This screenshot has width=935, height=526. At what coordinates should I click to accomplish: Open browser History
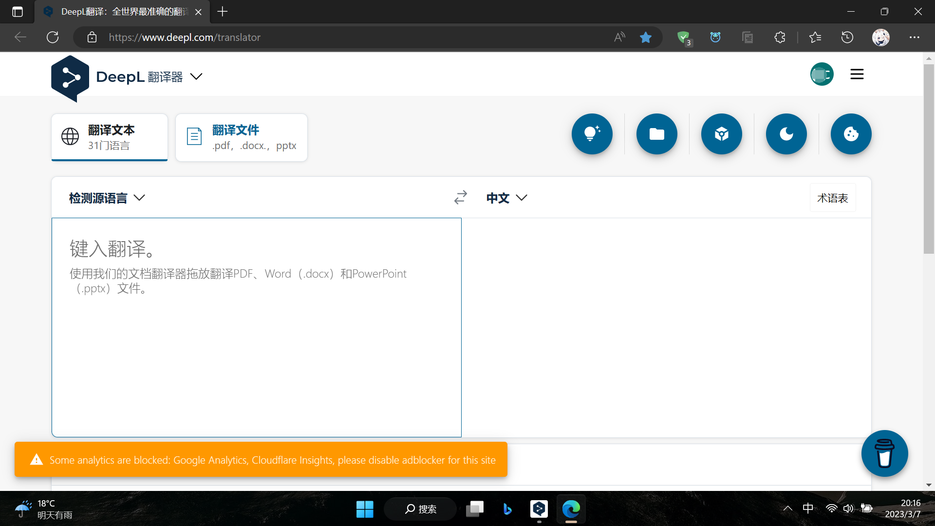coord(847,37)
